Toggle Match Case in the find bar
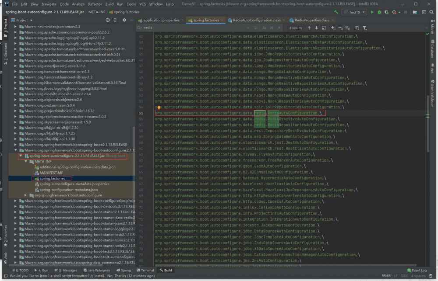This screenshot has height=281, width=438. click(265, 28)
